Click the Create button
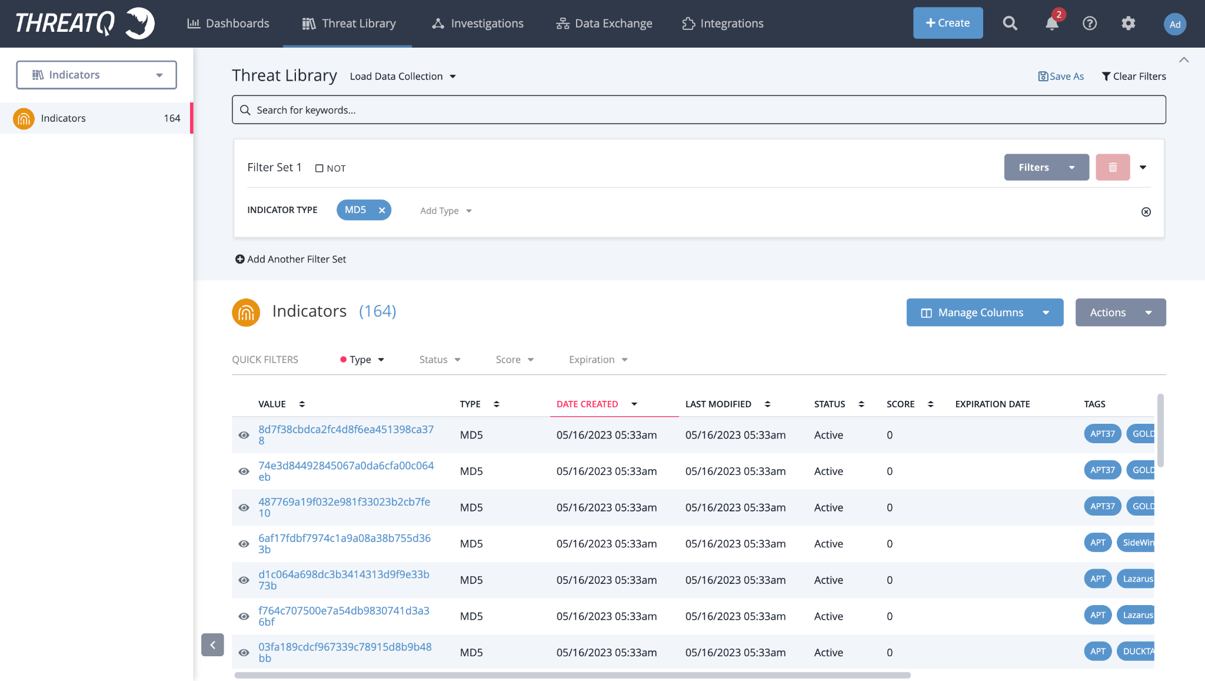This screenshot has width=1205, height=681. 948,23
